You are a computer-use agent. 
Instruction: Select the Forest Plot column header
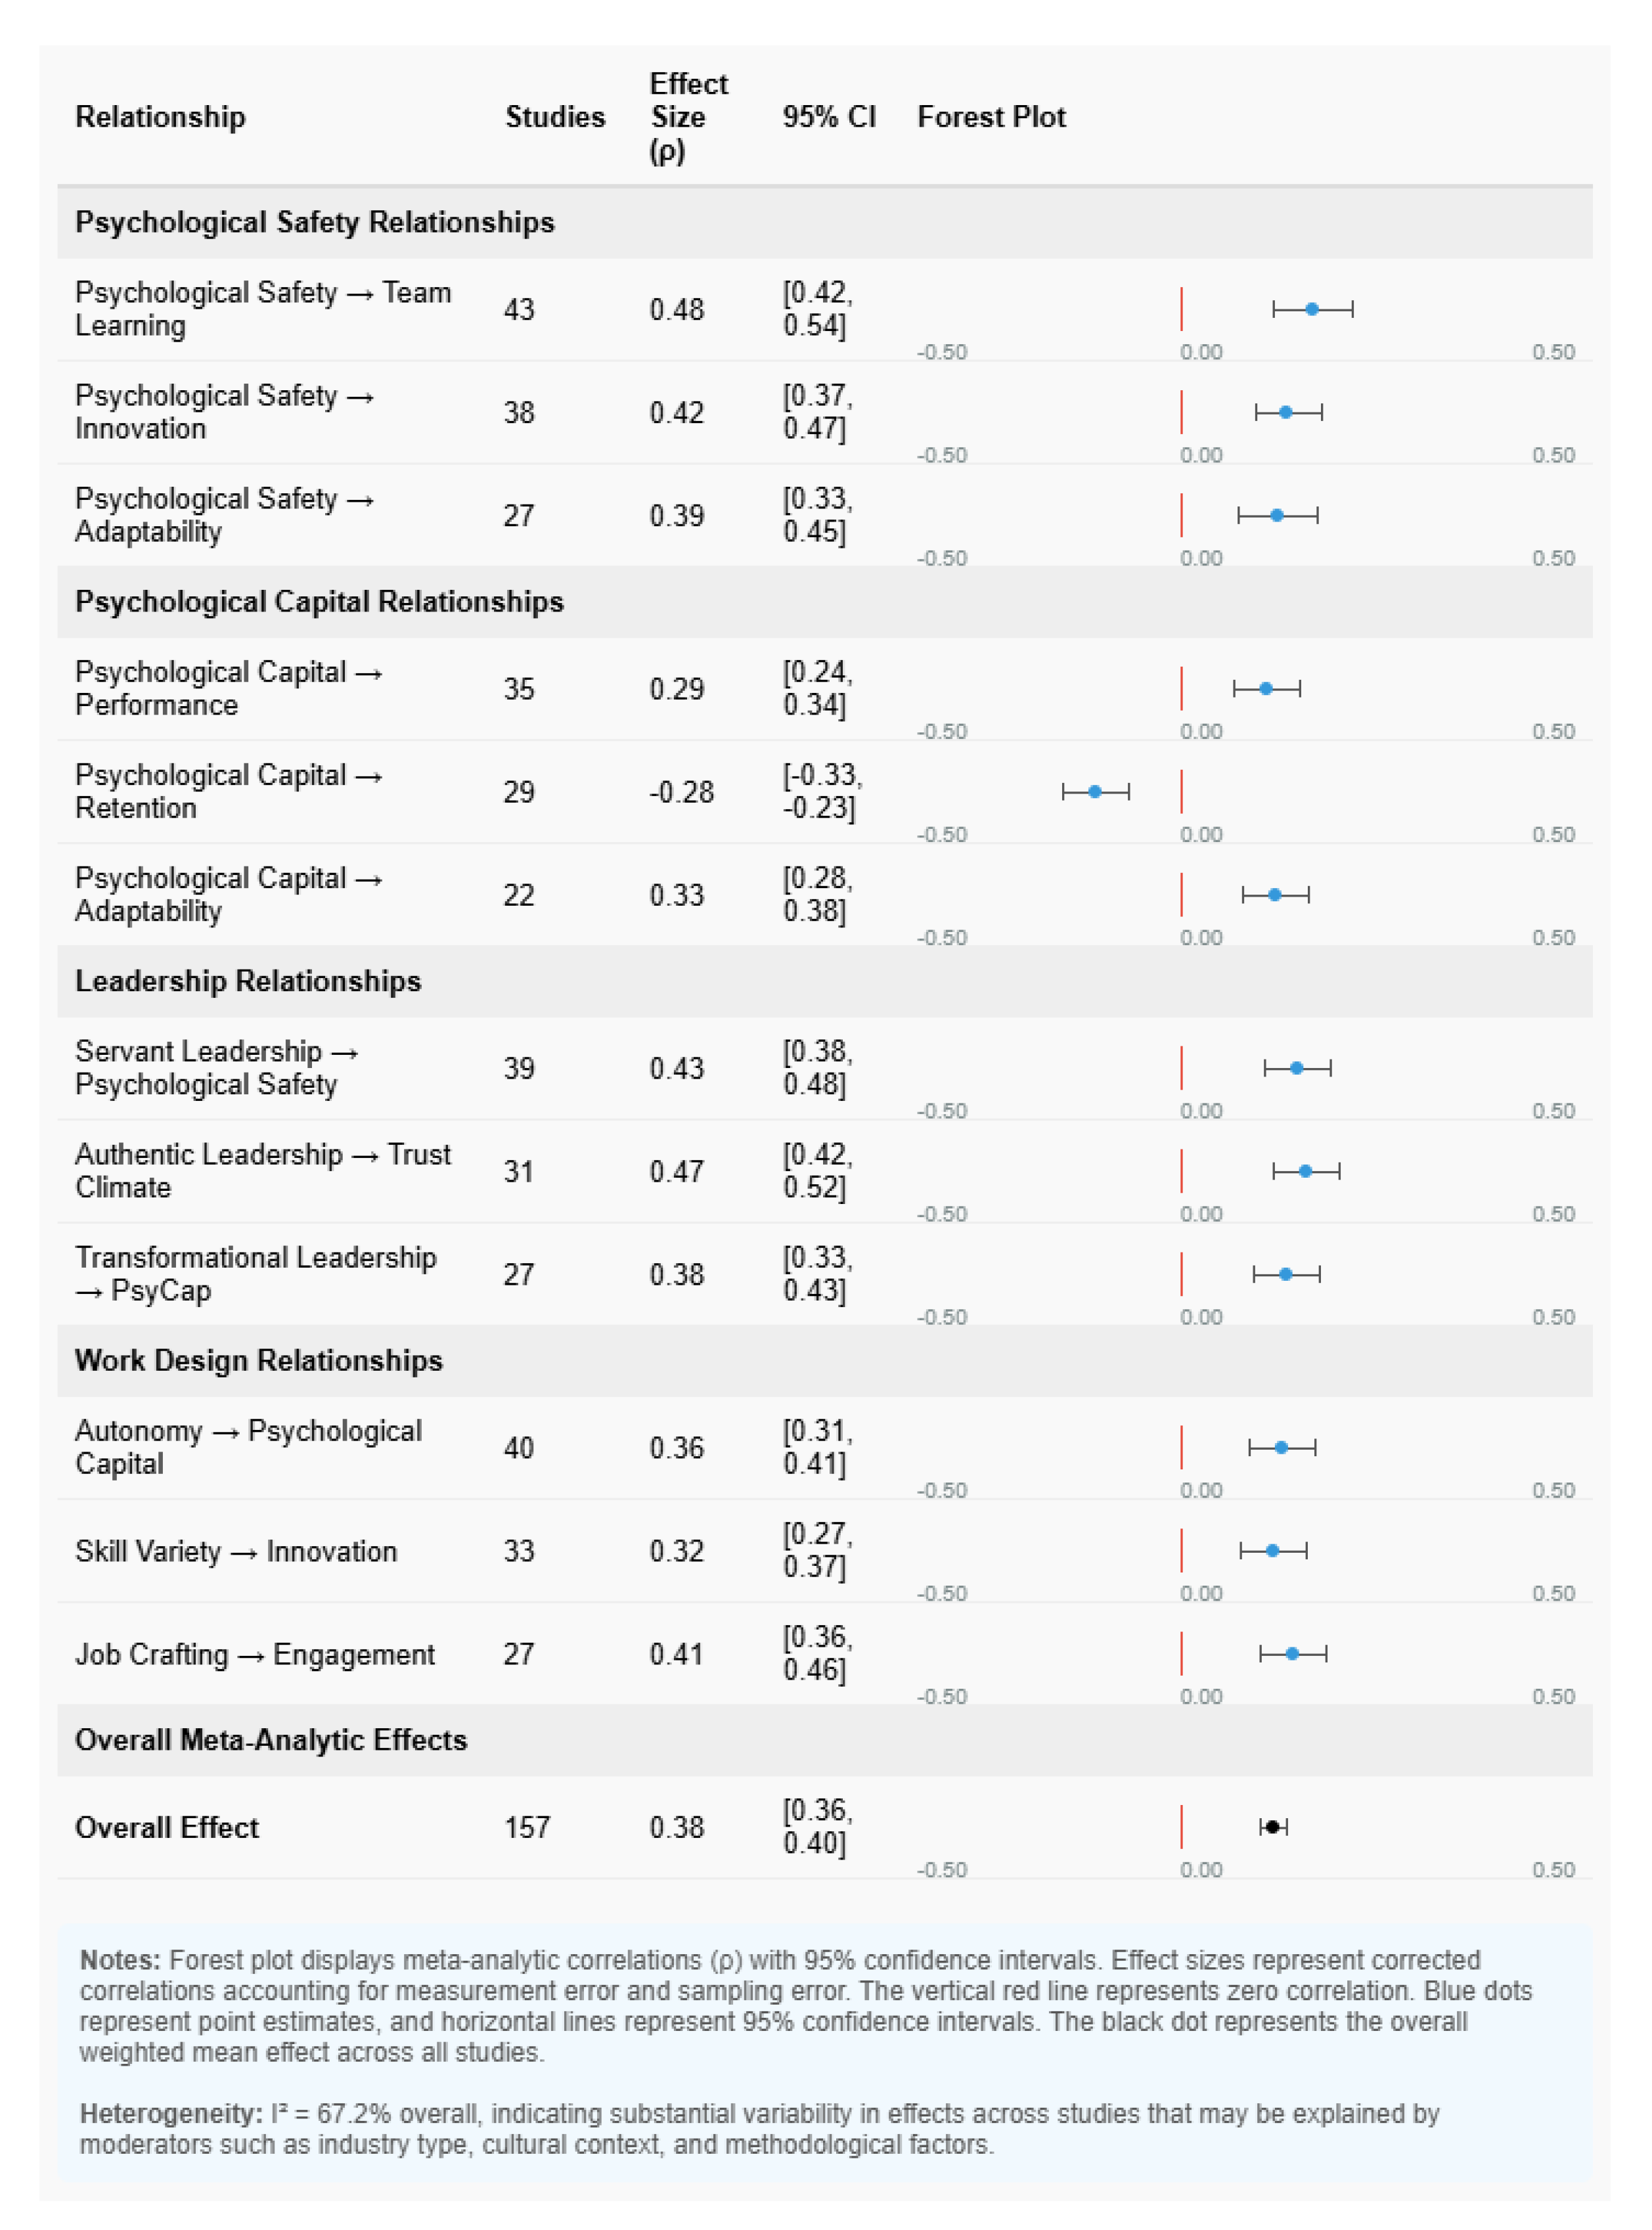pyautogui.click(x=991, y=117)
